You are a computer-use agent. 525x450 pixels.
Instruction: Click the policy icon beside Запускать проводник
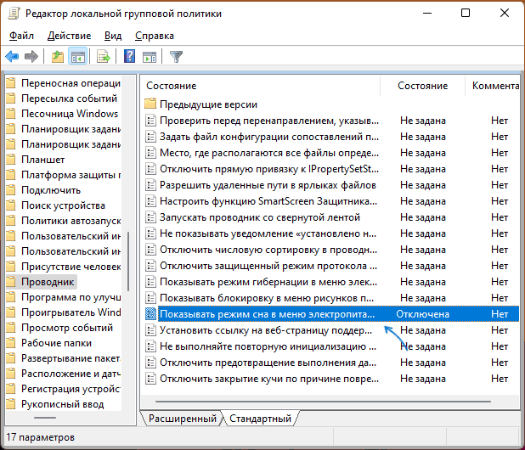click(151, 217)
